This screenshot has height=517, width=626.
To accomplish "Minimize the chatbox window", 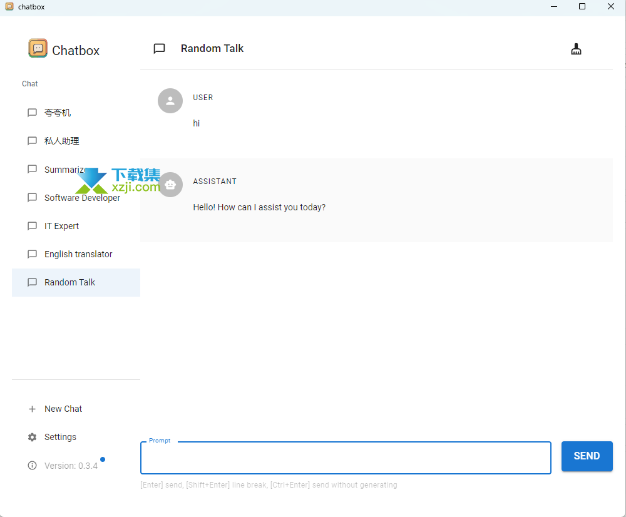I will coord(554,6).
